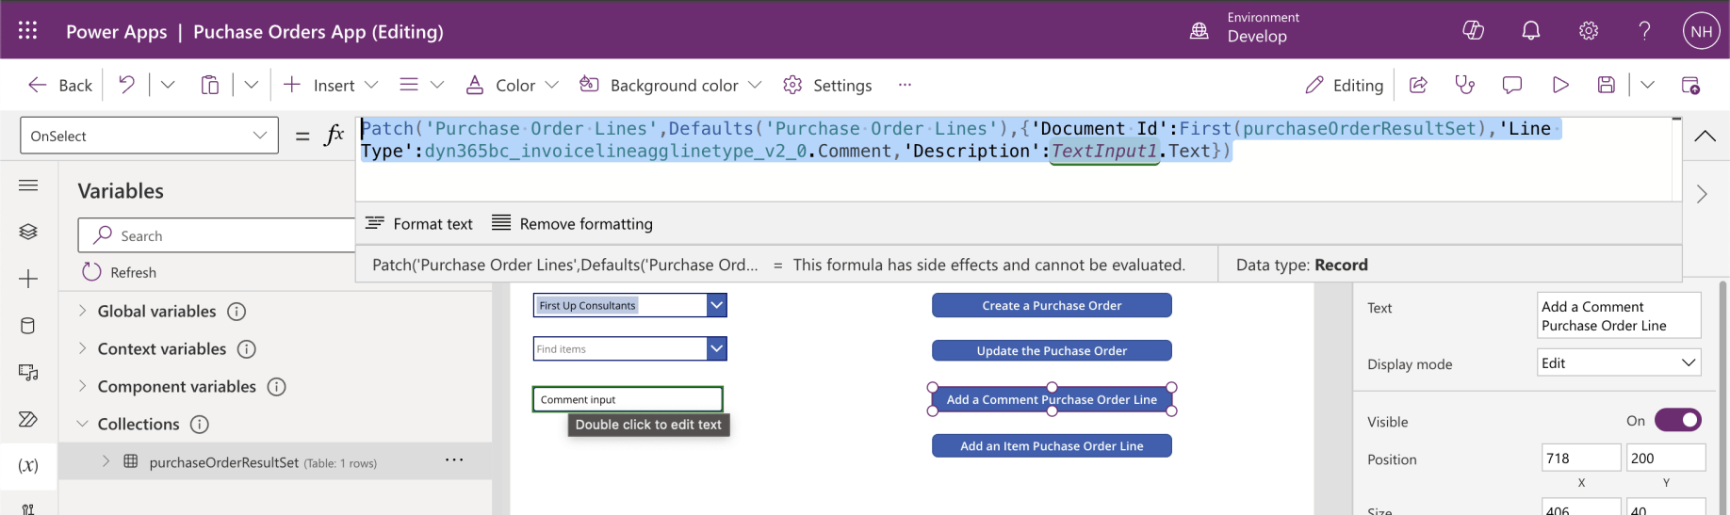Toggle the Visible switch off
This screenshot has height=515, width=1730.
[x=1677, y=420]
